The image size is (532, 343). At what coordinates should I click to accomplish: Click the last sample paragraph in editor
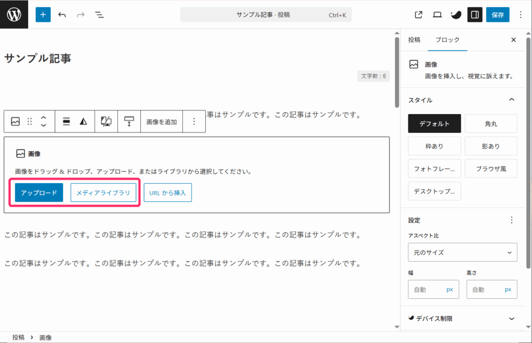(183, 263)
